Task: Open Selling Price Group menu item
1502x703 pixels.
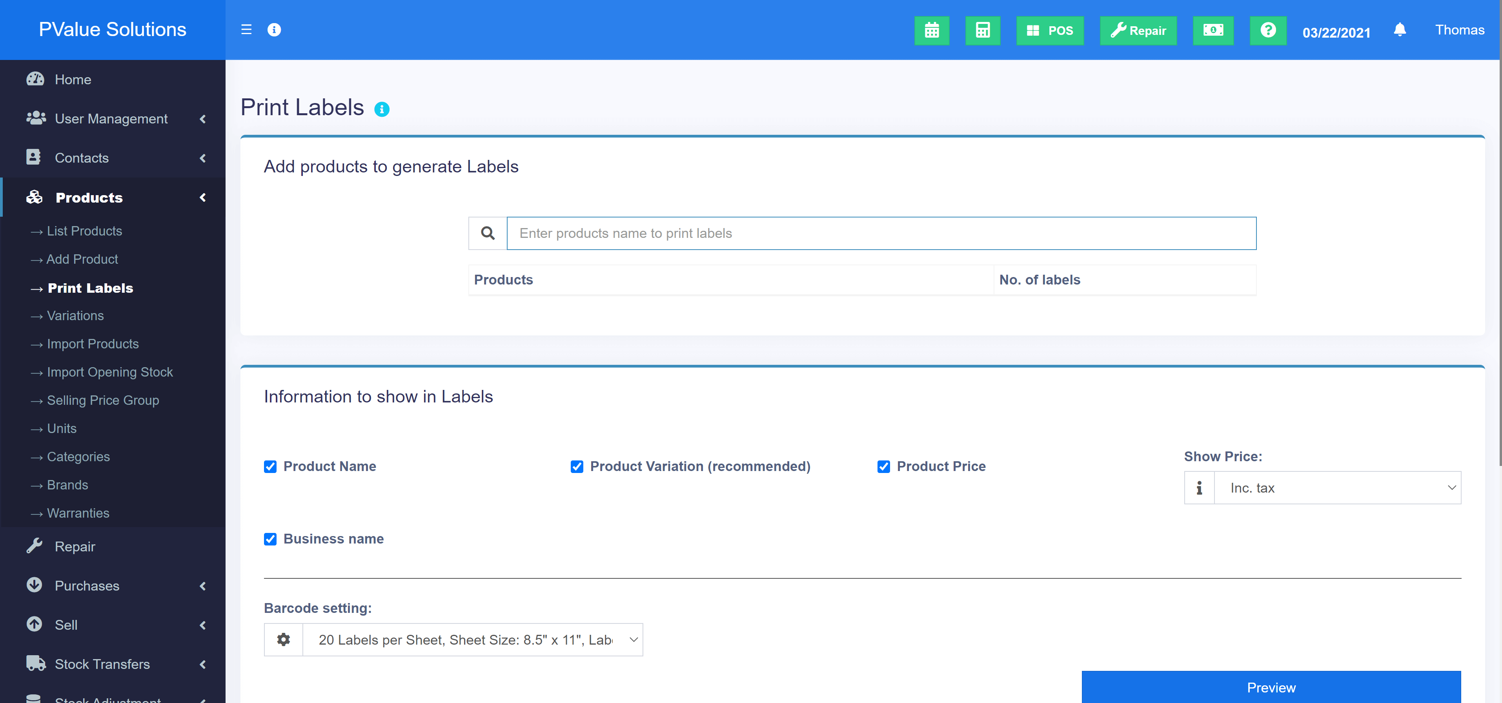Action: coord(103,401)
